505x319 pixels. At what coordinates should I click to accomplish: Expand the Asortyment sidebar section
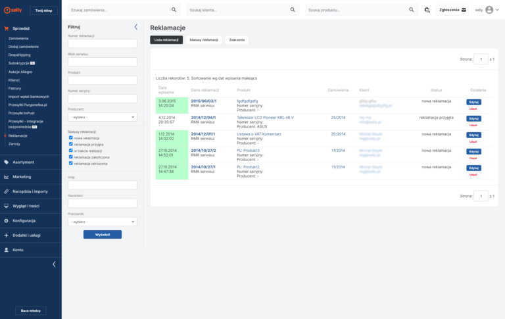click(x=22, y=162)
